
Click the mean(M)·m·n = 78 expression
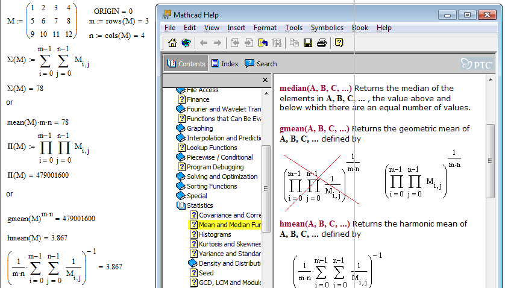(38, 122)
